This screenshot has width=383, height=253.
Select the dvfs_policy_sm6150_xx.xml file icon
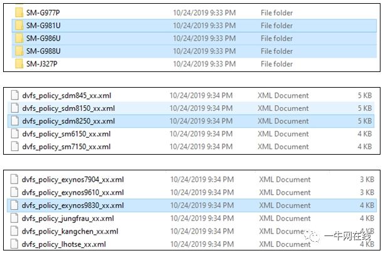[14, 133]
